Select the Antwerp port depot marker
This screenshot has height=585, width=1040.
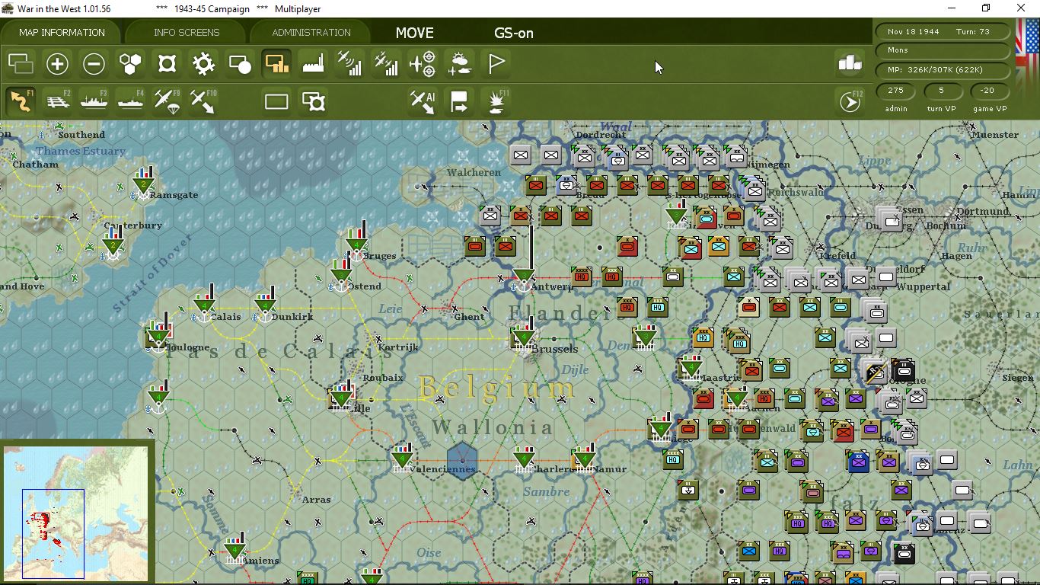(524, 274)
